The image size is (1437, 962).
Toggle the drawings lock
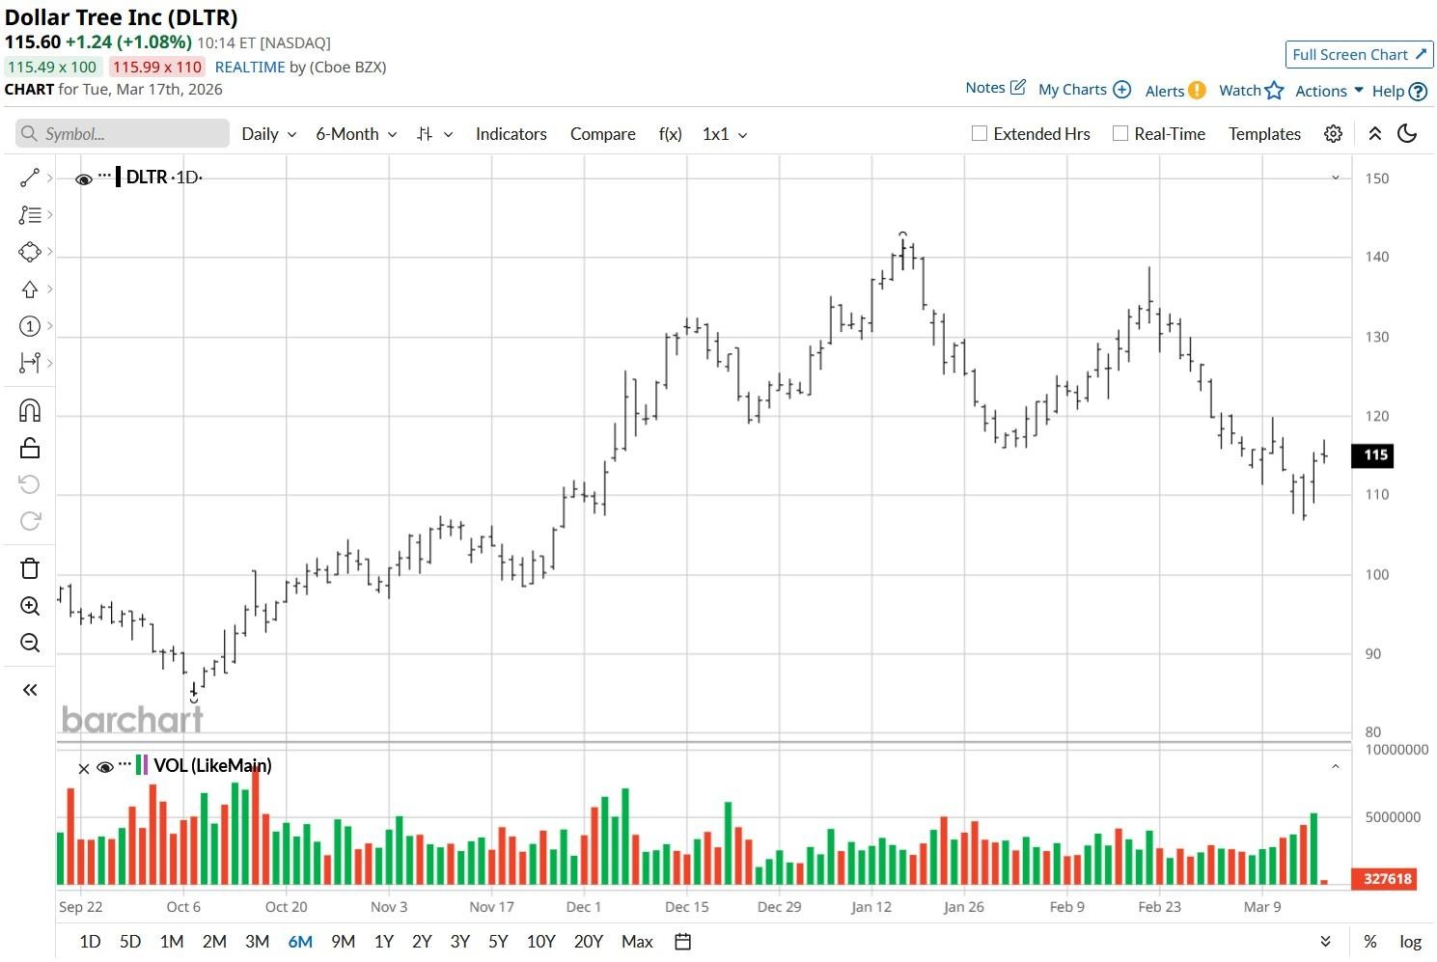[x=30, y=448]
